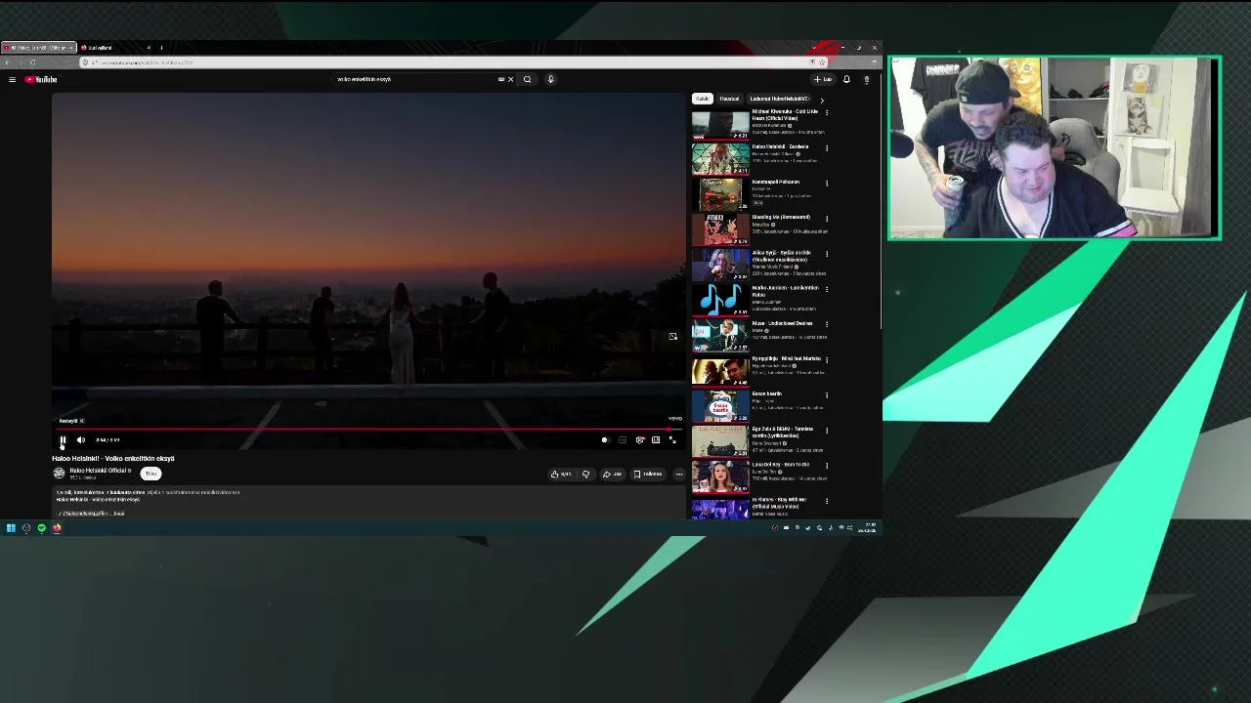This screenshot has height=703, width=1251.
Task: Open the on-screen keyboard icon in search box
Action: click(x=501, y=79)
